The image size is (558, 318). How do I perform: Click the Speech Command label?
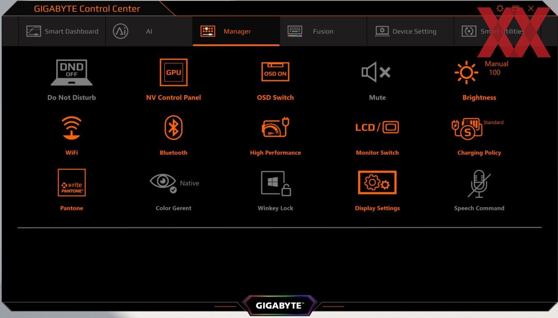coord(479,208)
